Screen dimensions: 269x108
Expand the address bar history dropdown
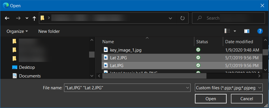[170, 18]
